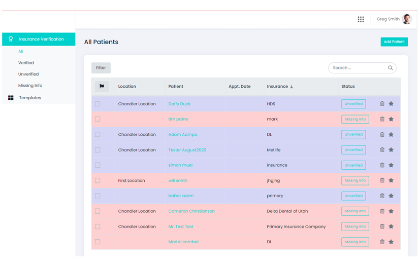Viewport: 419px width, 266px height.
Task: Click Unverified status badge for Daffy Duck
Action: (353, 104)
